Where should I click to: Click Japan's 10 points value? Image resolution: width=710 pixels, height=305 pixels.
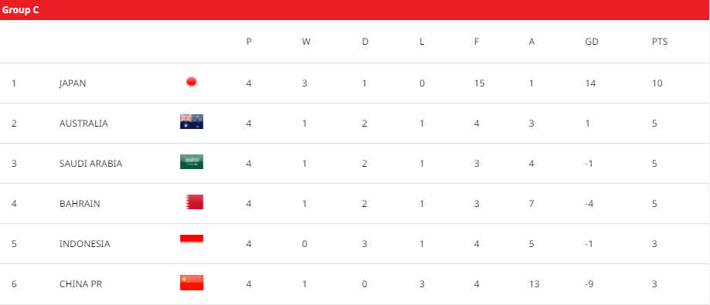tap(657, 83)
